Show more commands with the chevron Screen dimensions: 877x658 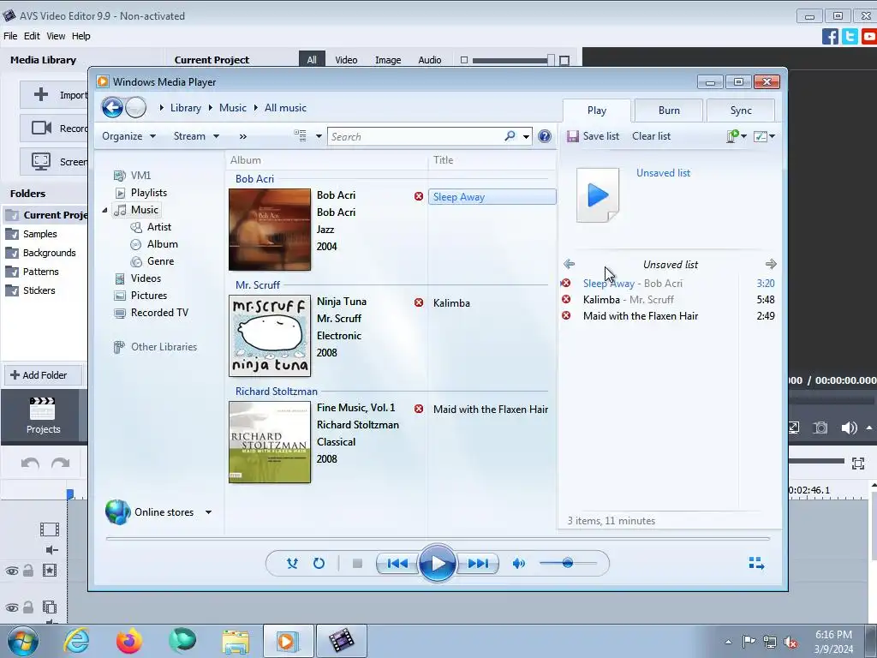242,136
